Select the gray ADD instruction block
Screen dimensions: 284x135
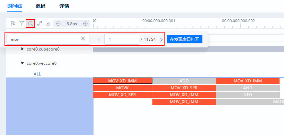point(184,81)
